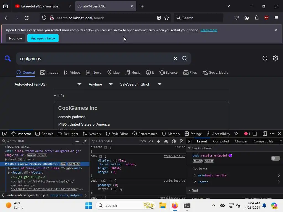Image resolution: width=283 pixels, height=212 pixels.
Task: Open the language Auto-detect dropdown
Action: pyautogui.click(x=48, y=84)
